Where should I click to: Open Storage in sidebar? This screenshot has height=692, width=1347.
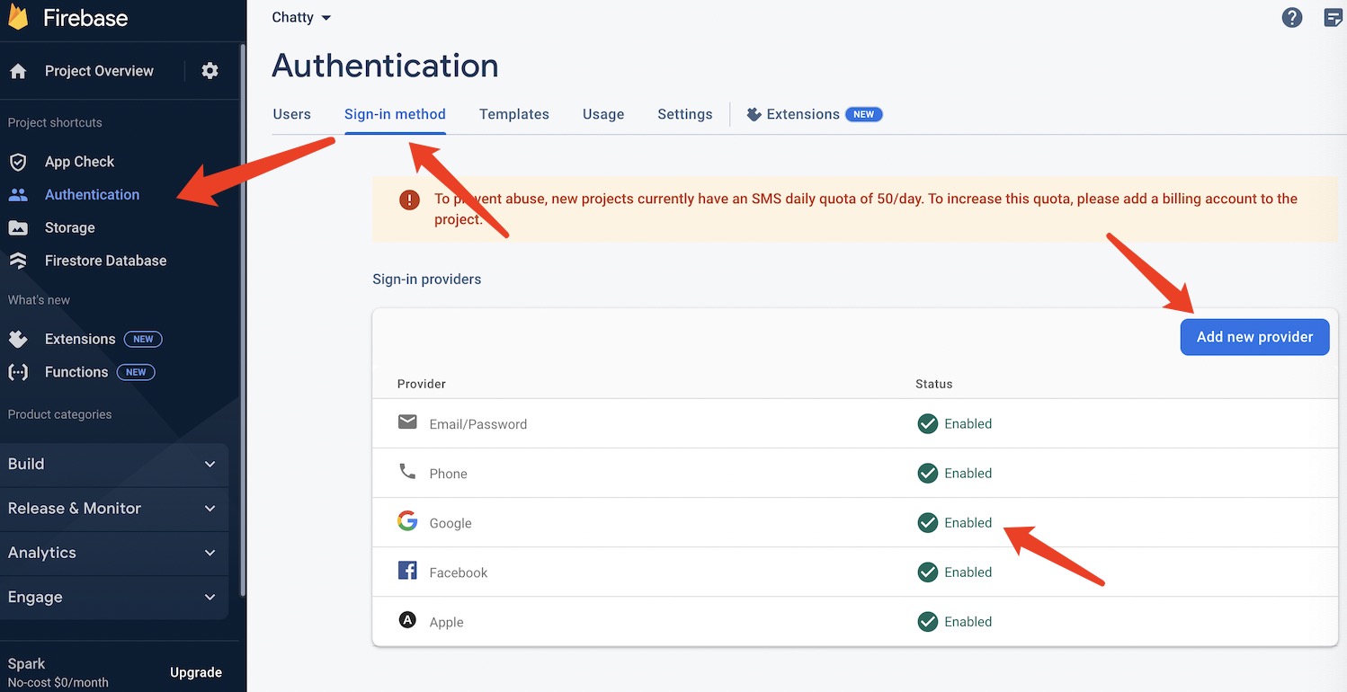click(69, 227)
